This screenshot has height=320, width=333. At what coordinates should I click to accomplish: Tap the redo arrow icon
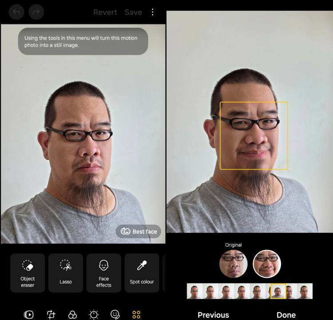point(36,12)
